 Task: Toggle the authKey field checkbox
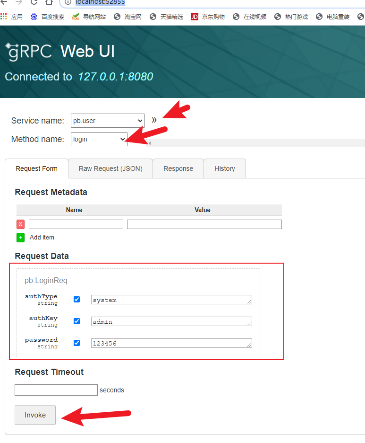click(77, 321)
